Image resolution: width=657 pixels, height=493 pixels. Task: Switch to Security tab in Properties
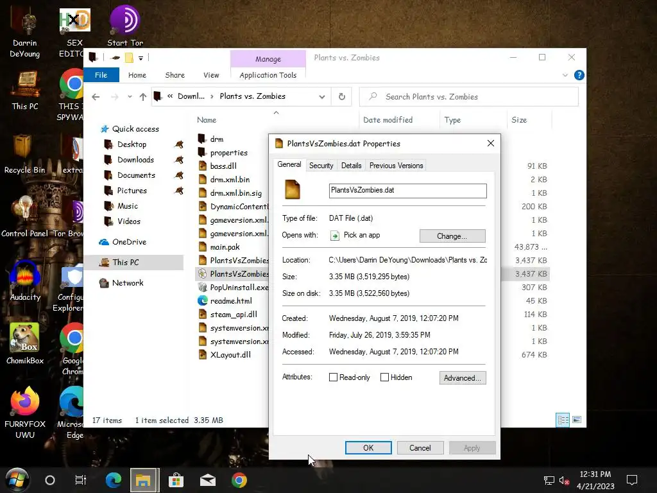coord(321,166)
